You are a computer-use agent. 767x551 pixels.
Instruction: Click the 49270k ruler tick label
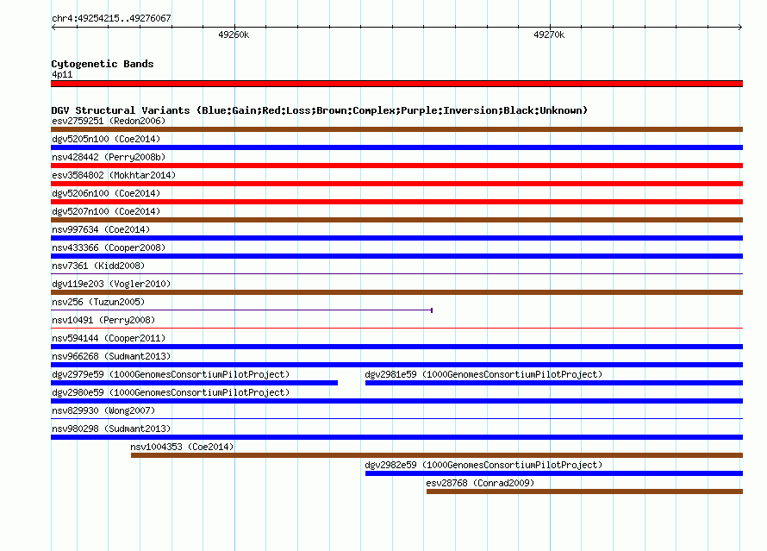coord(549,34)
